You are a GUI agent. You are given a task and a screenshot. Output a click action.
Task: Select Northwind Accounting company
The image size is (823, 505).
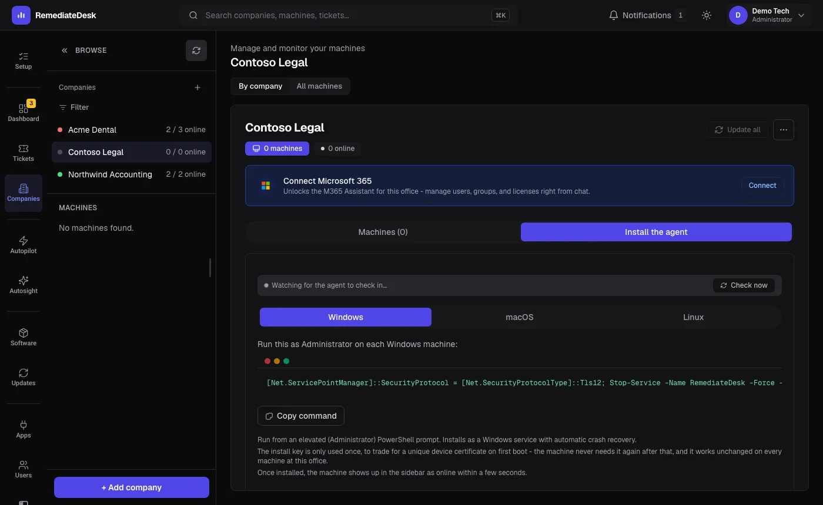coord(132,174)
